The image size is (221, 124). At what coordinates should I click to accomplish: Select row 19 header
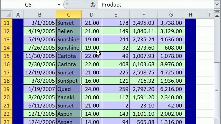tap(7, 89)
